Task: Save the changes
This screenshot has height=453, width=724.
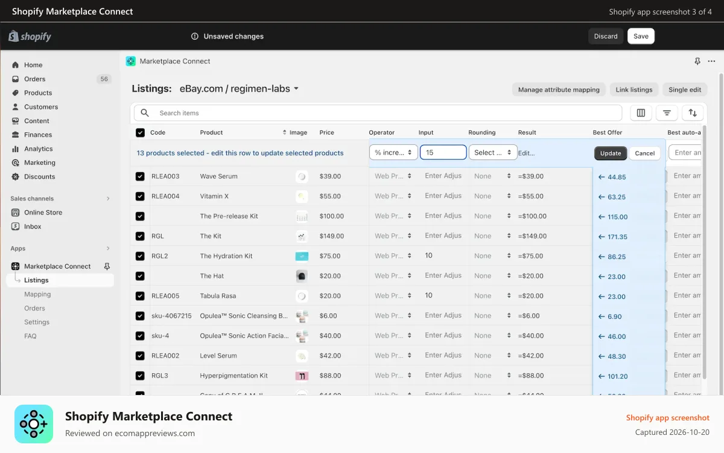Action: [x=641, y=36]
